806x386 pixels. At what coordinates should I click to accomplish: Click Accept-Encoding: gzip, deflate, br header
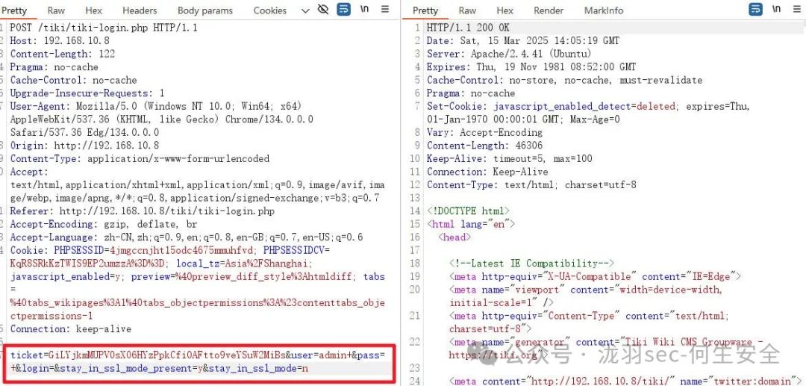click(x=104, y=224)
